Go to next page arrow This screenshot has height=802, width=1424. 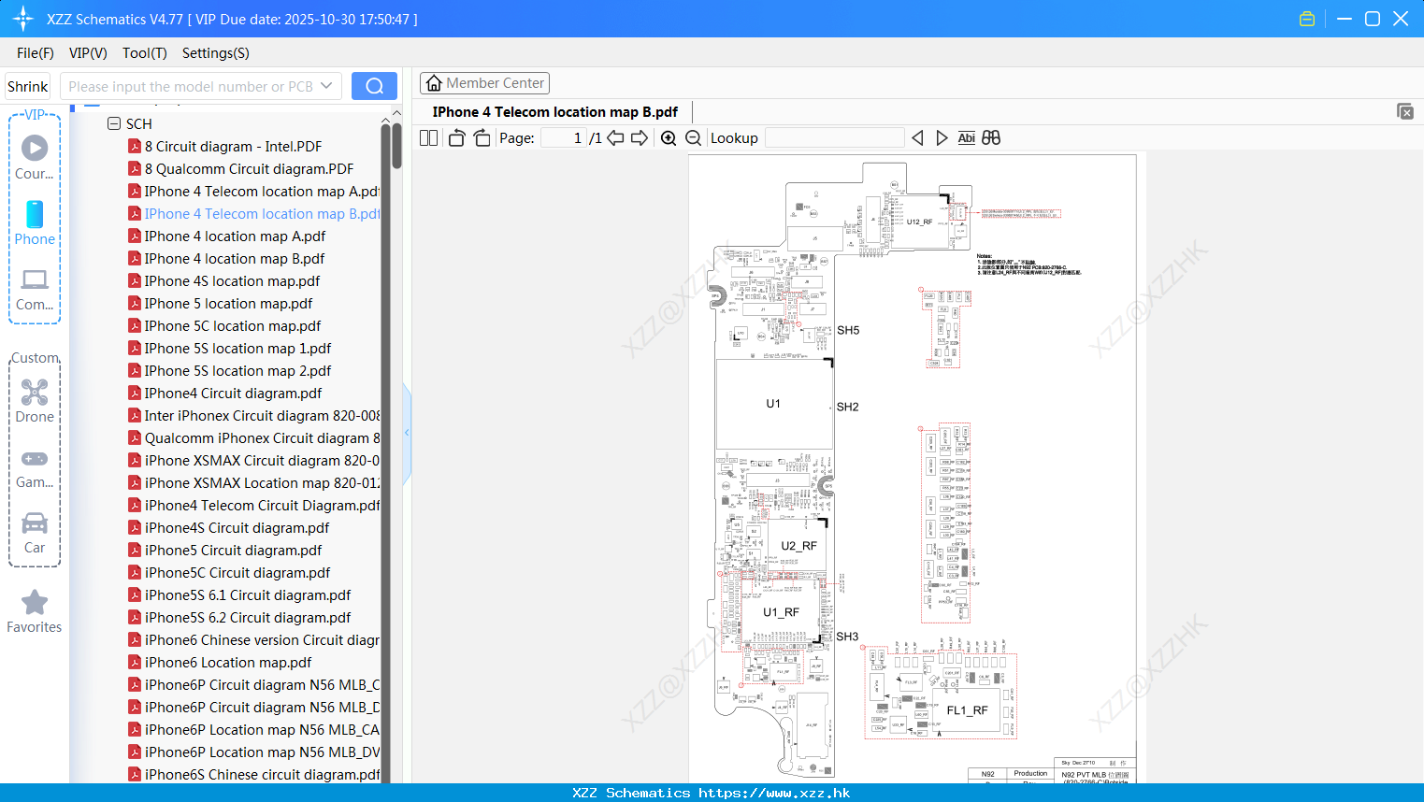pos(640,138)
